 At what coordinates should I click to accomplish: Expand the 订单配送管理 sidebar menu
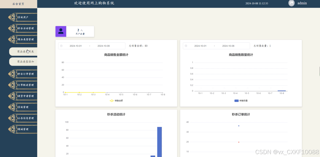[23, 85]
